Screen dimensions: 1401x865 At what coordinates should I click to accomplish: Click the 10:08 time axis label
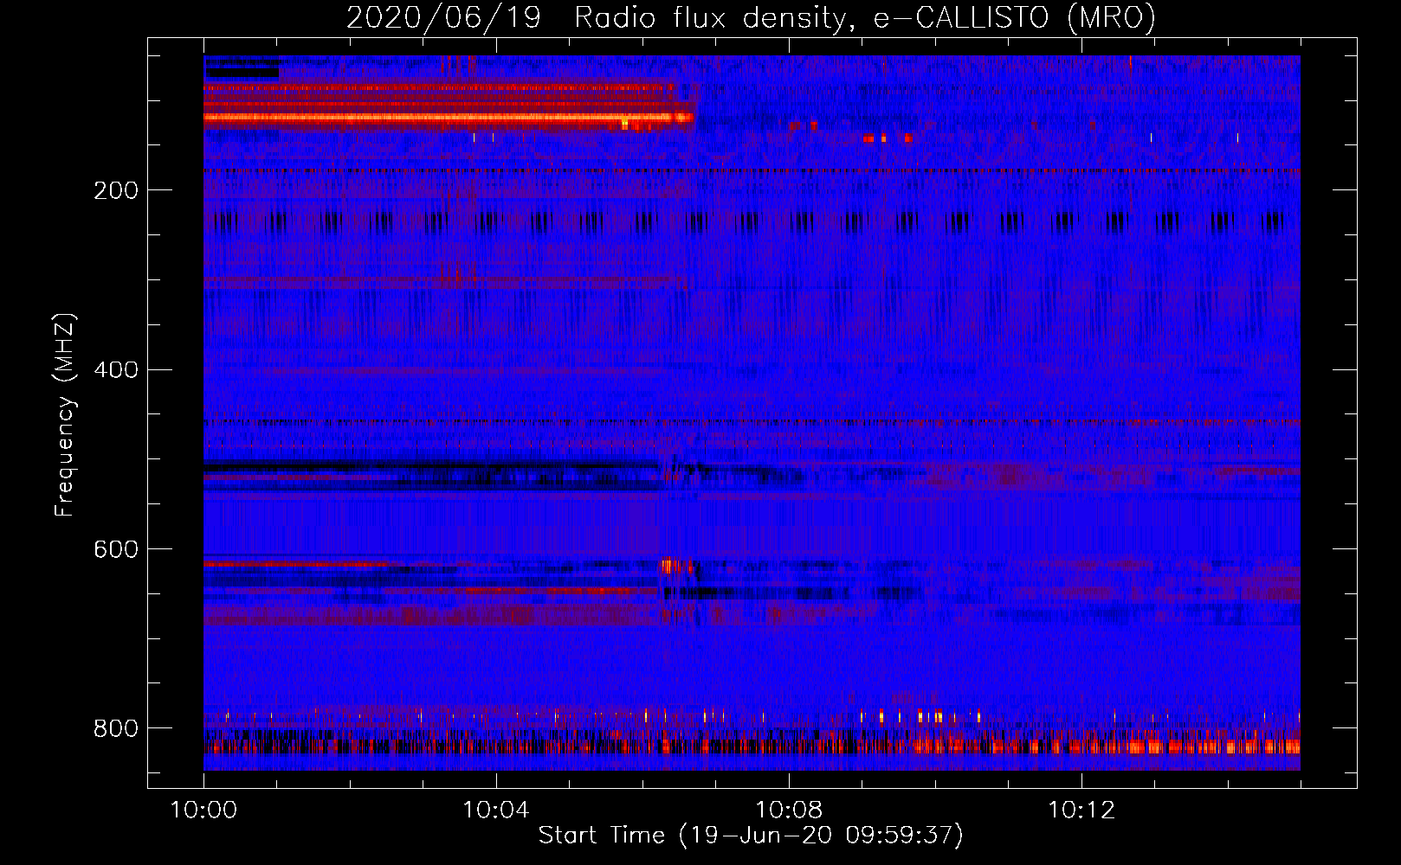[x=789, y=811]
